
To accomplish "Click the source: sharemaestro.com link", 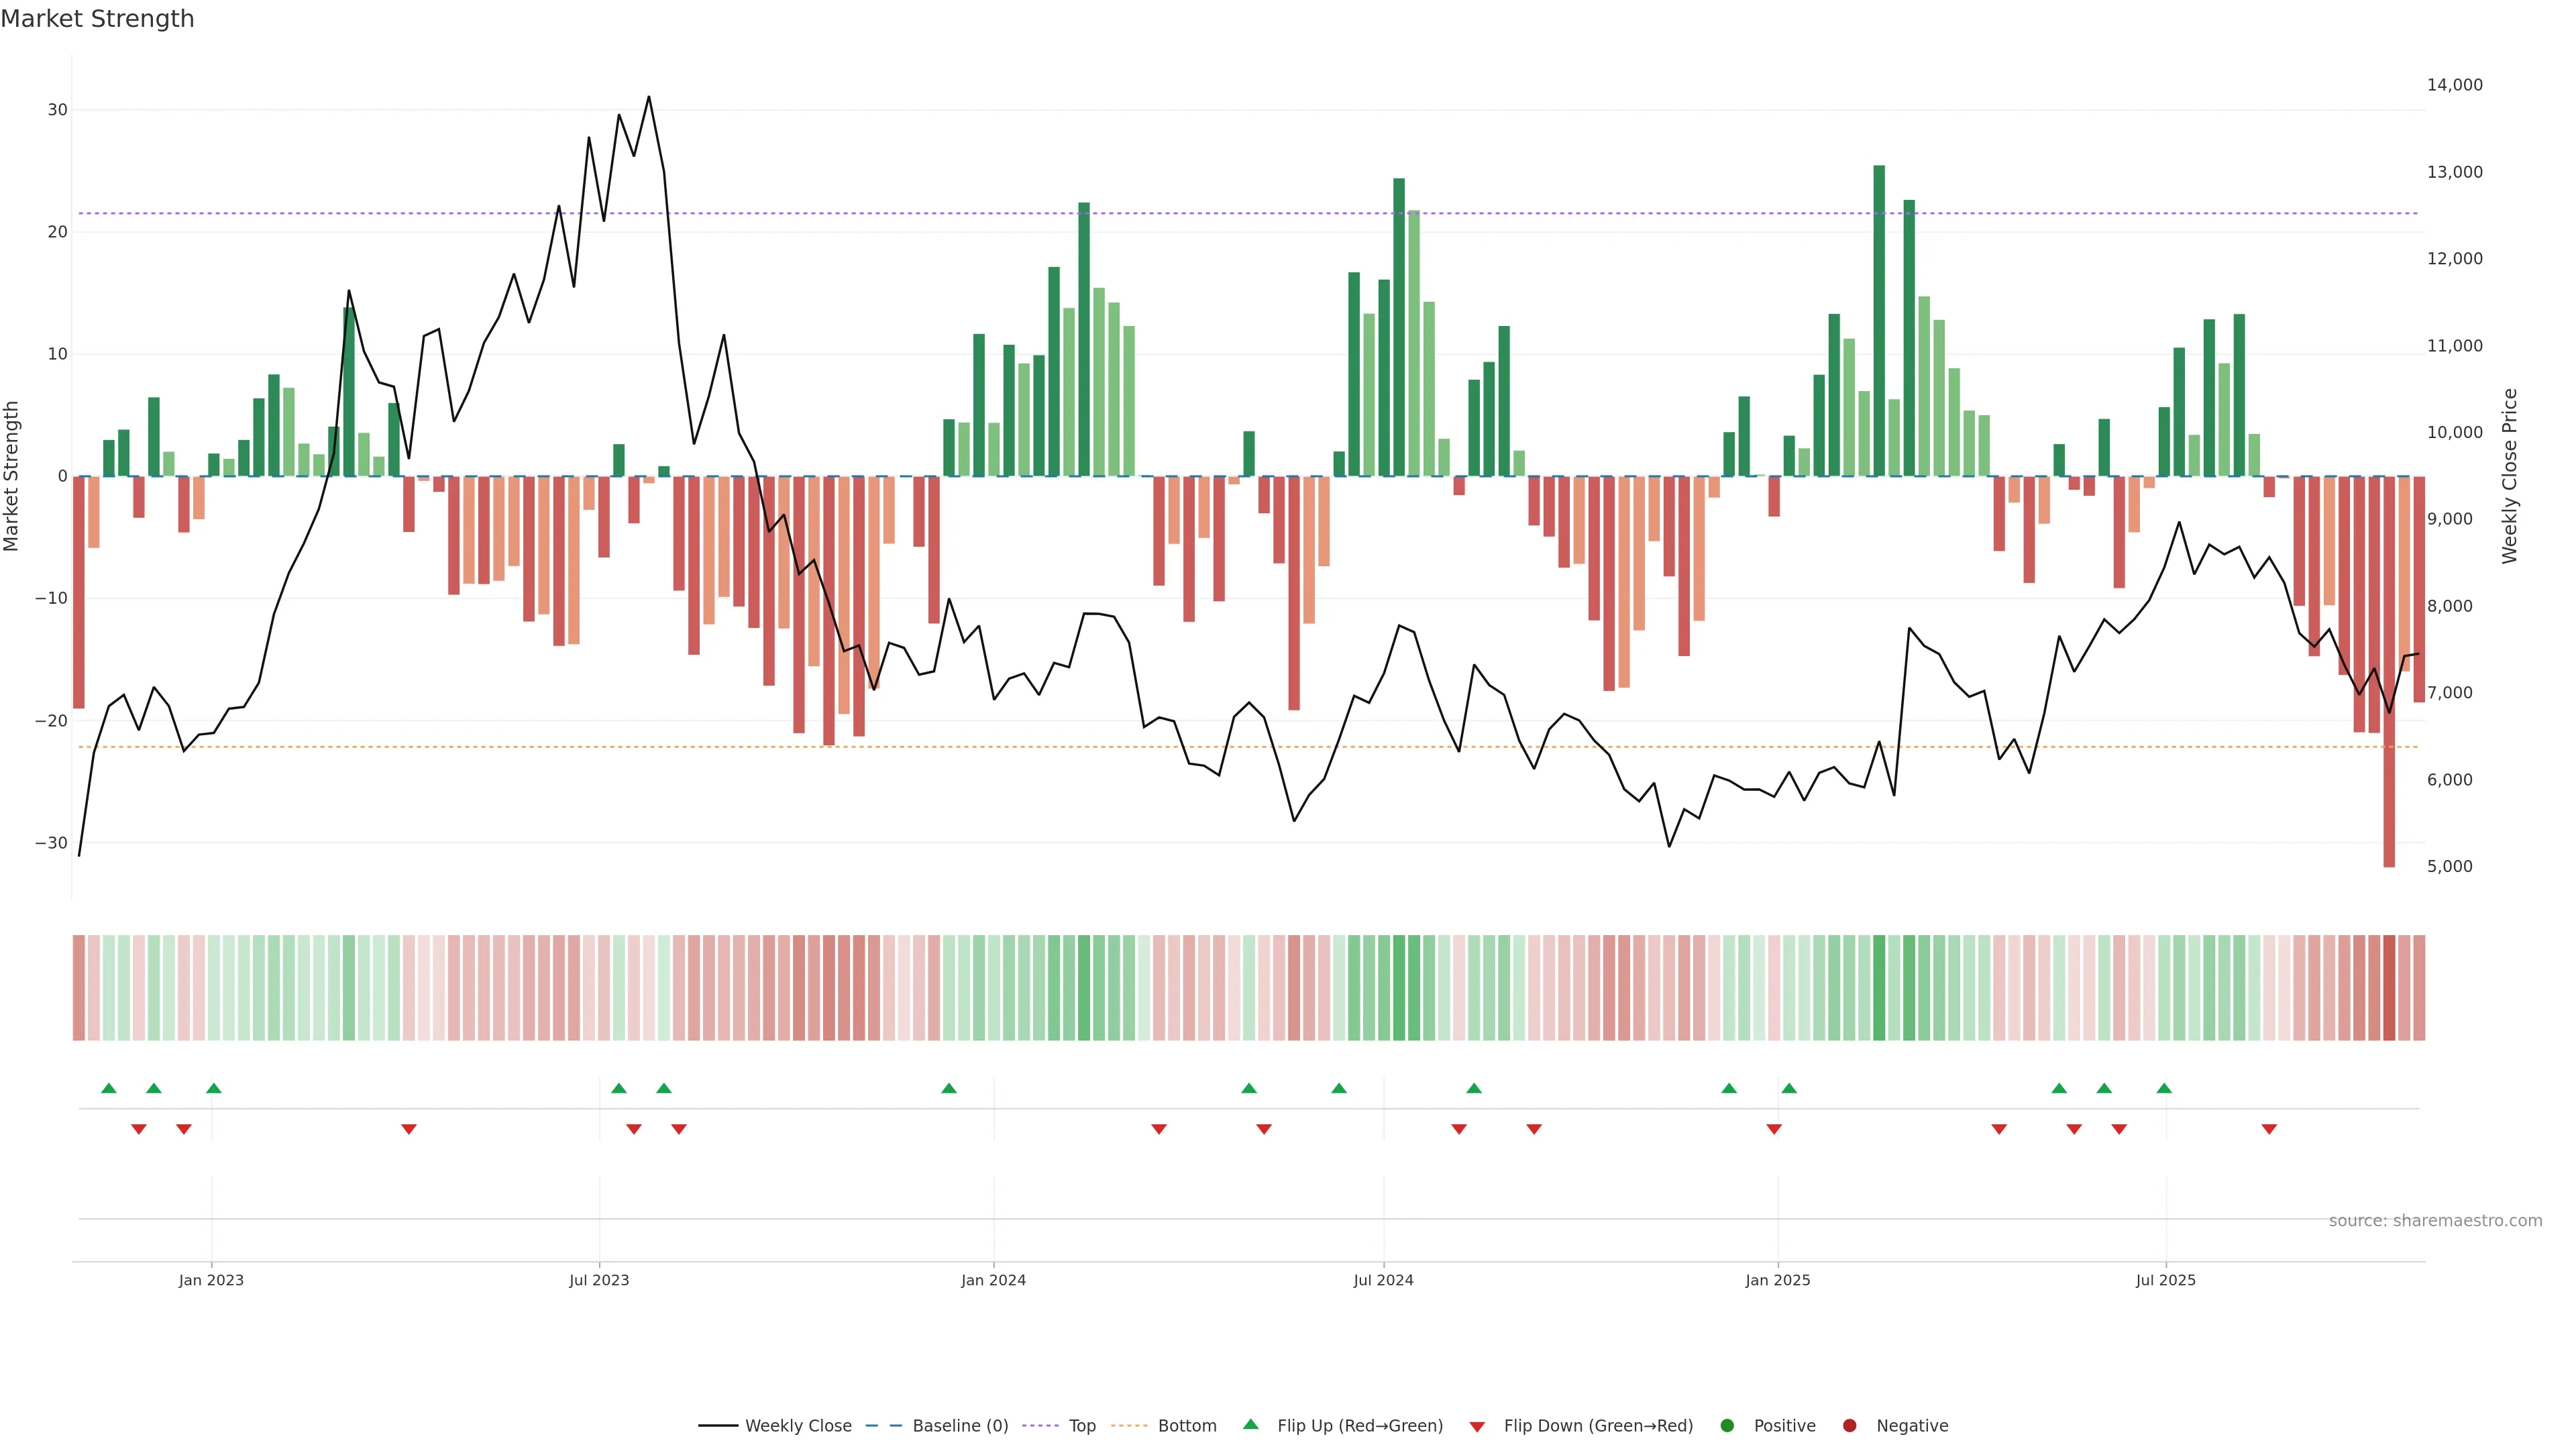I will click(2435, 1221).
